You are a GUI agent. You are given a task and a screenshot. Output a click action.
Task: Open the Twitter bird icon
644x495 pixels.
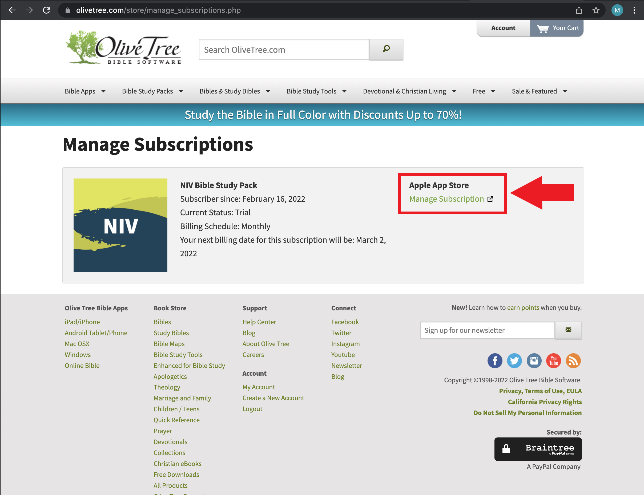[514, 361]
